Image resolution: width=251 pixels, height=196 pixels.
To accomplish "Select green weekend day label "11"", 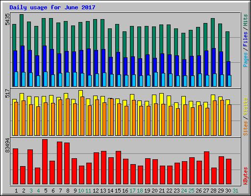I will coord(88,191).
